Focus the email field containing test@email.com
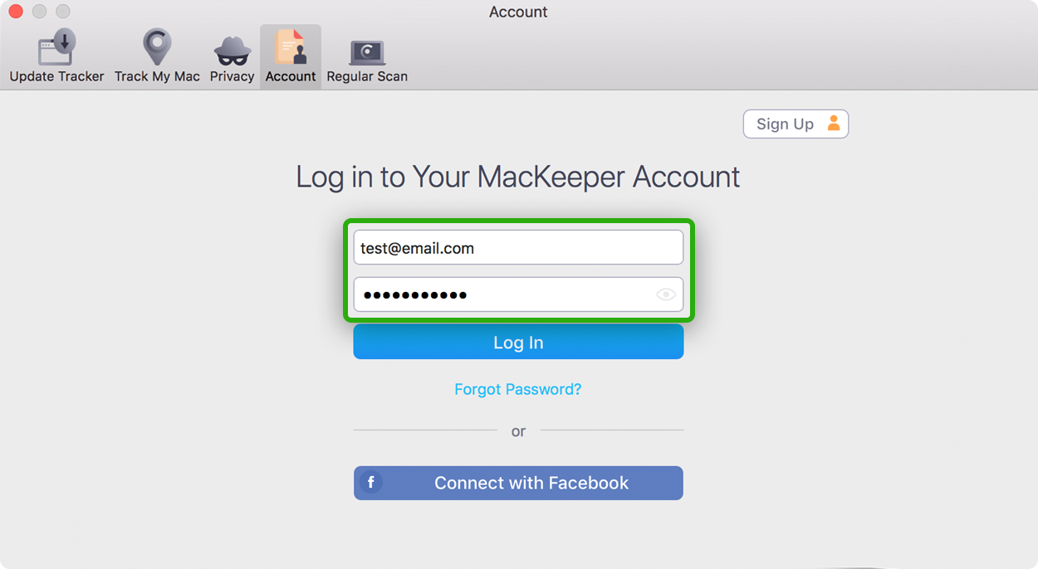The height and width of the screenshot is (569, 1038). tap(518, 247)
